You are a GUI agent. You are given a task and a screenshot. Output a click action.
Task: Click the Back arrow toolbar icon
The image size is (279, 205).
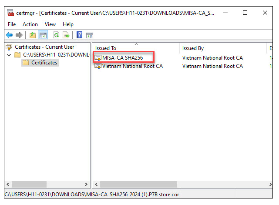[x=9, y=35]
